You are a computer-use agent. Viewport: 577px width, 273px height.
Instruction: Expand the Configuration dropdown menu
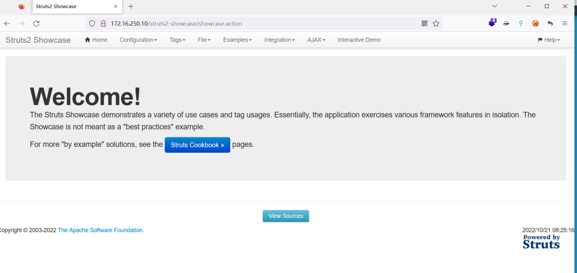(x=138, y=40)
